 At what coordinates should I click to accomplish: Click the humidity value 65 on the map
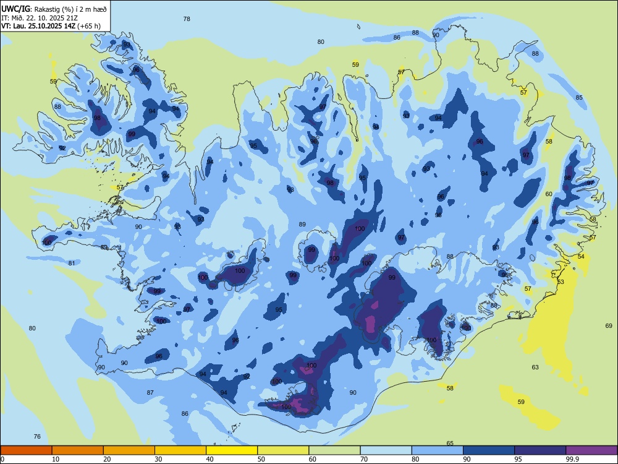point(450,443)
